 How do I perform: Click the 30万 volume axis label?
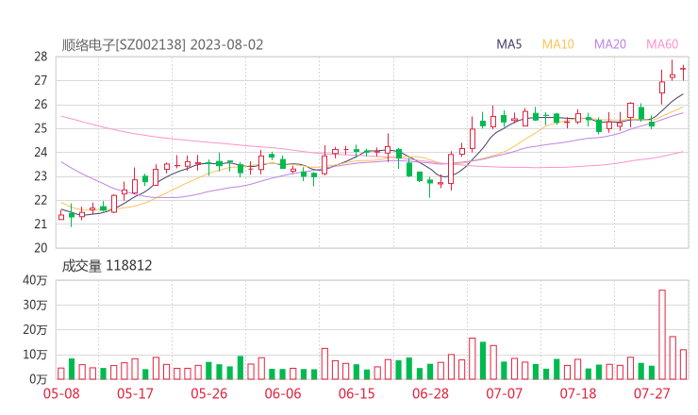coord(35,305)
